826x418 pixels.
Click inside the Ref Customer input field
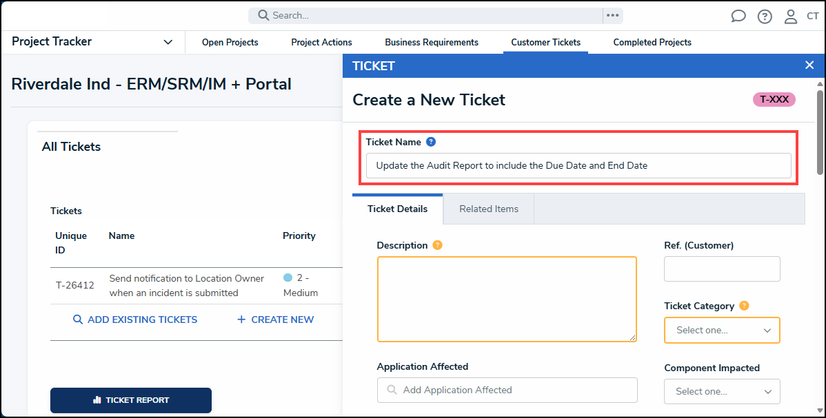tap(721, 269)
